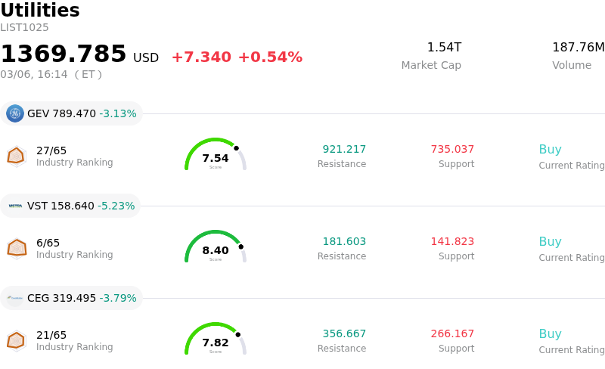This screenshot has height=369, width=605.
Task: Click the CEG 7.82 score gauge
Action: 216,340
